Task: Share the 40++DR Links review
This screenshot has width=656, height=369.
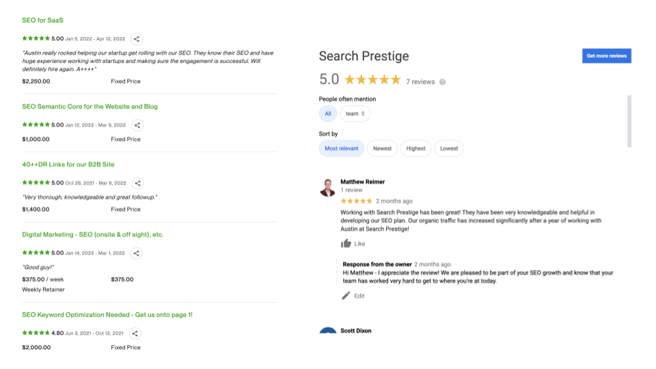Action: (x=137, y=183)
